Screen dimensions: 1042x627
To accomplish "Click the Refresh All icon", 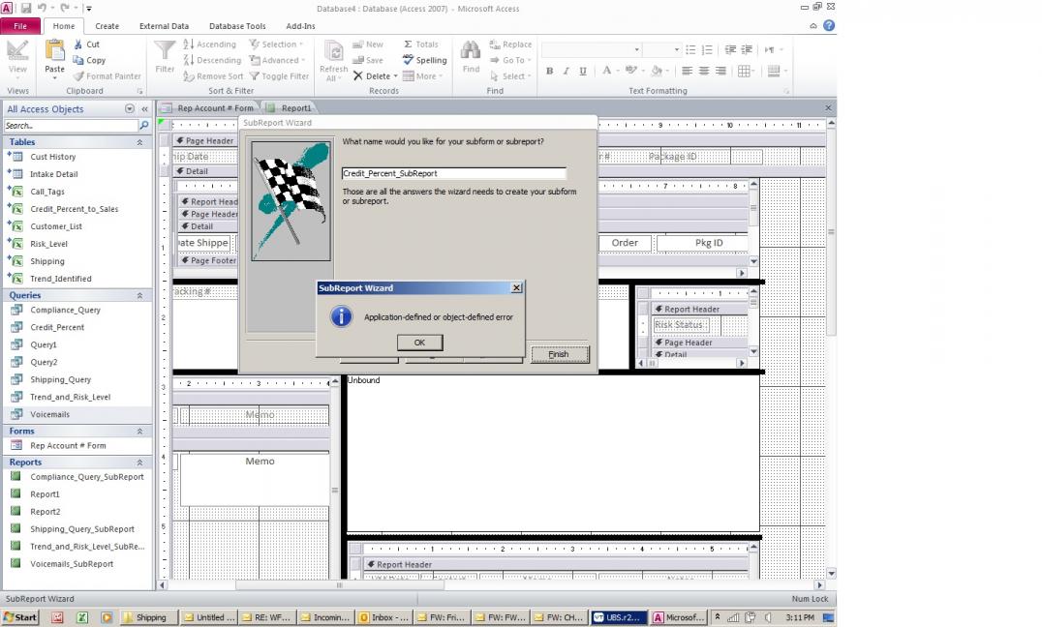I will click(333, 51).
